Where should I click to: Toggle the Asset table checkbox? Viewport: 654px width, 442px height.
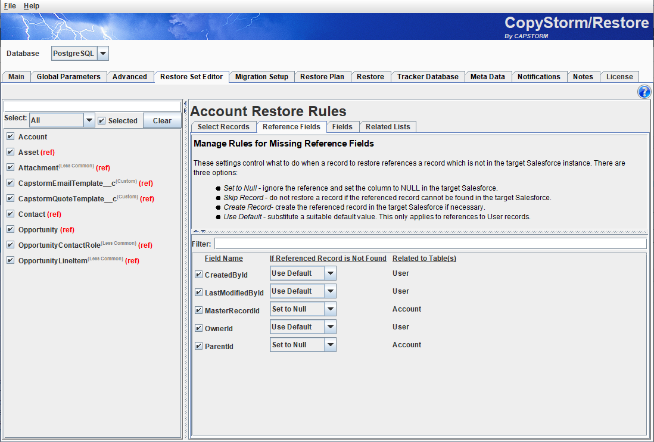coord(11,152)
